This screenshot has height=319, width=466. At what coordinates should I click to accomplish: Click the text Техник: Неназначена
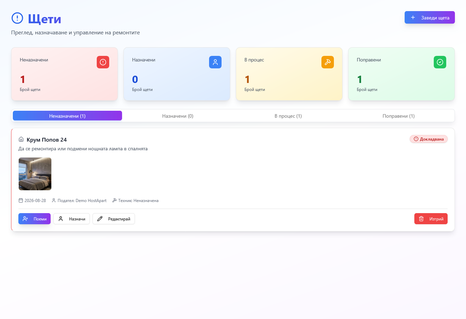pyautogui.click(x=138, y=201)
